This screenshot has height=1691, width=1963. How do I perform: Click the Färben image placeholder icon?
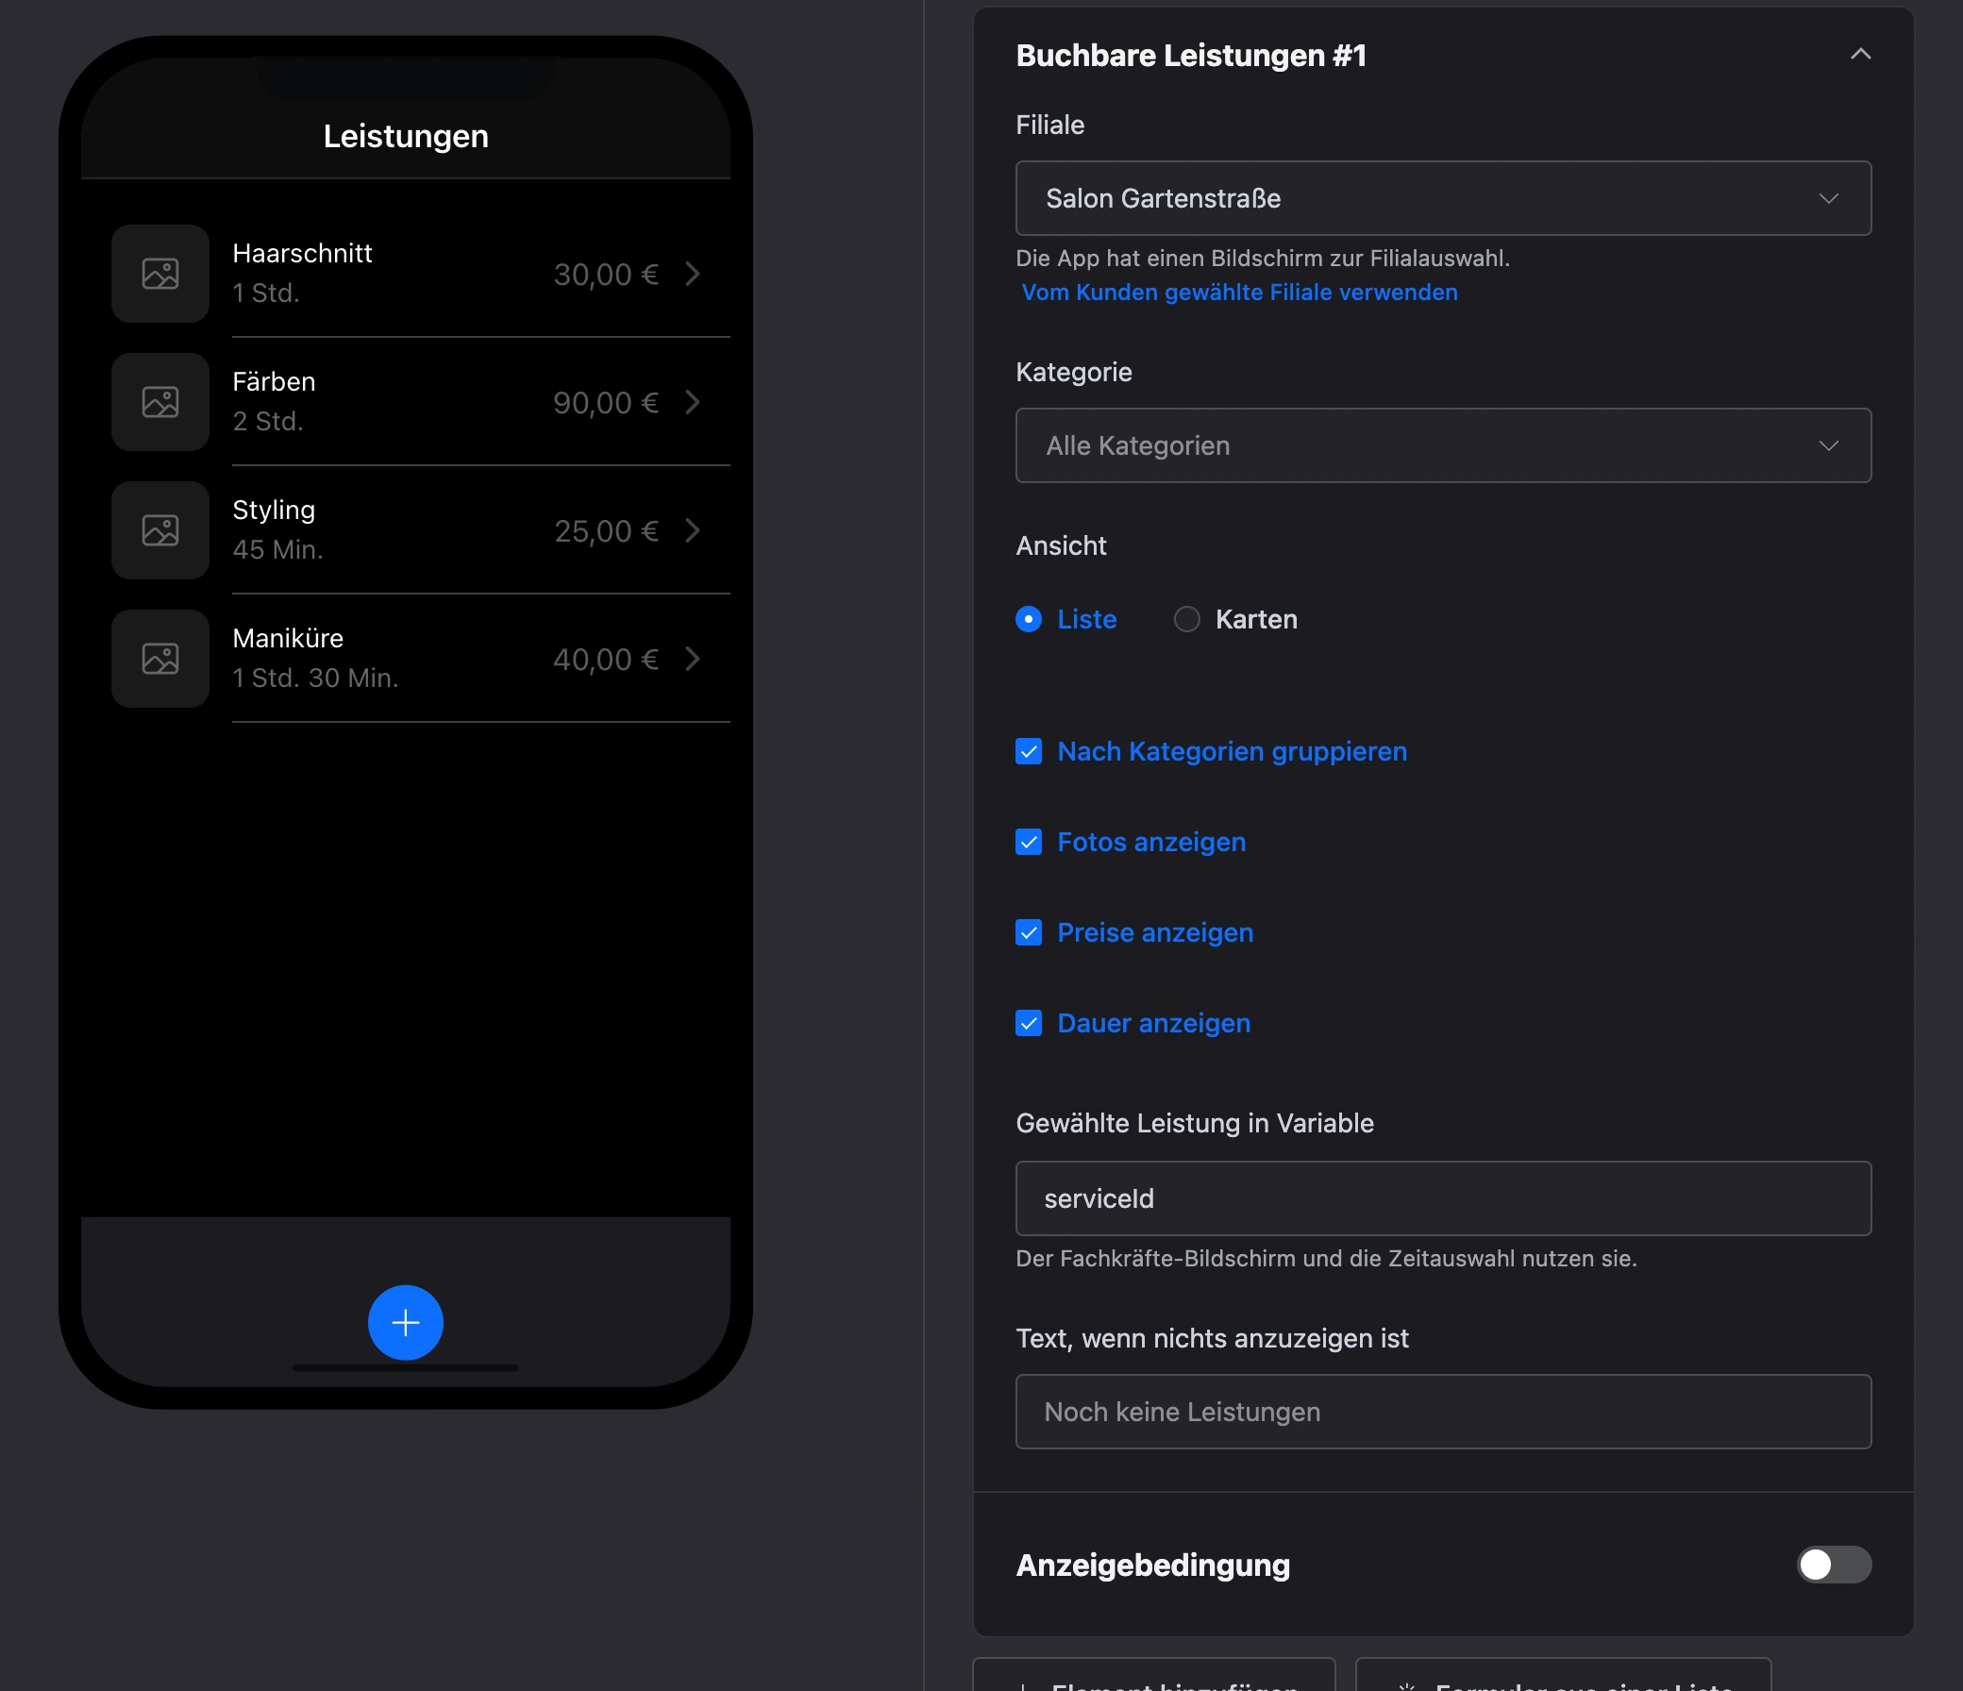160,402
